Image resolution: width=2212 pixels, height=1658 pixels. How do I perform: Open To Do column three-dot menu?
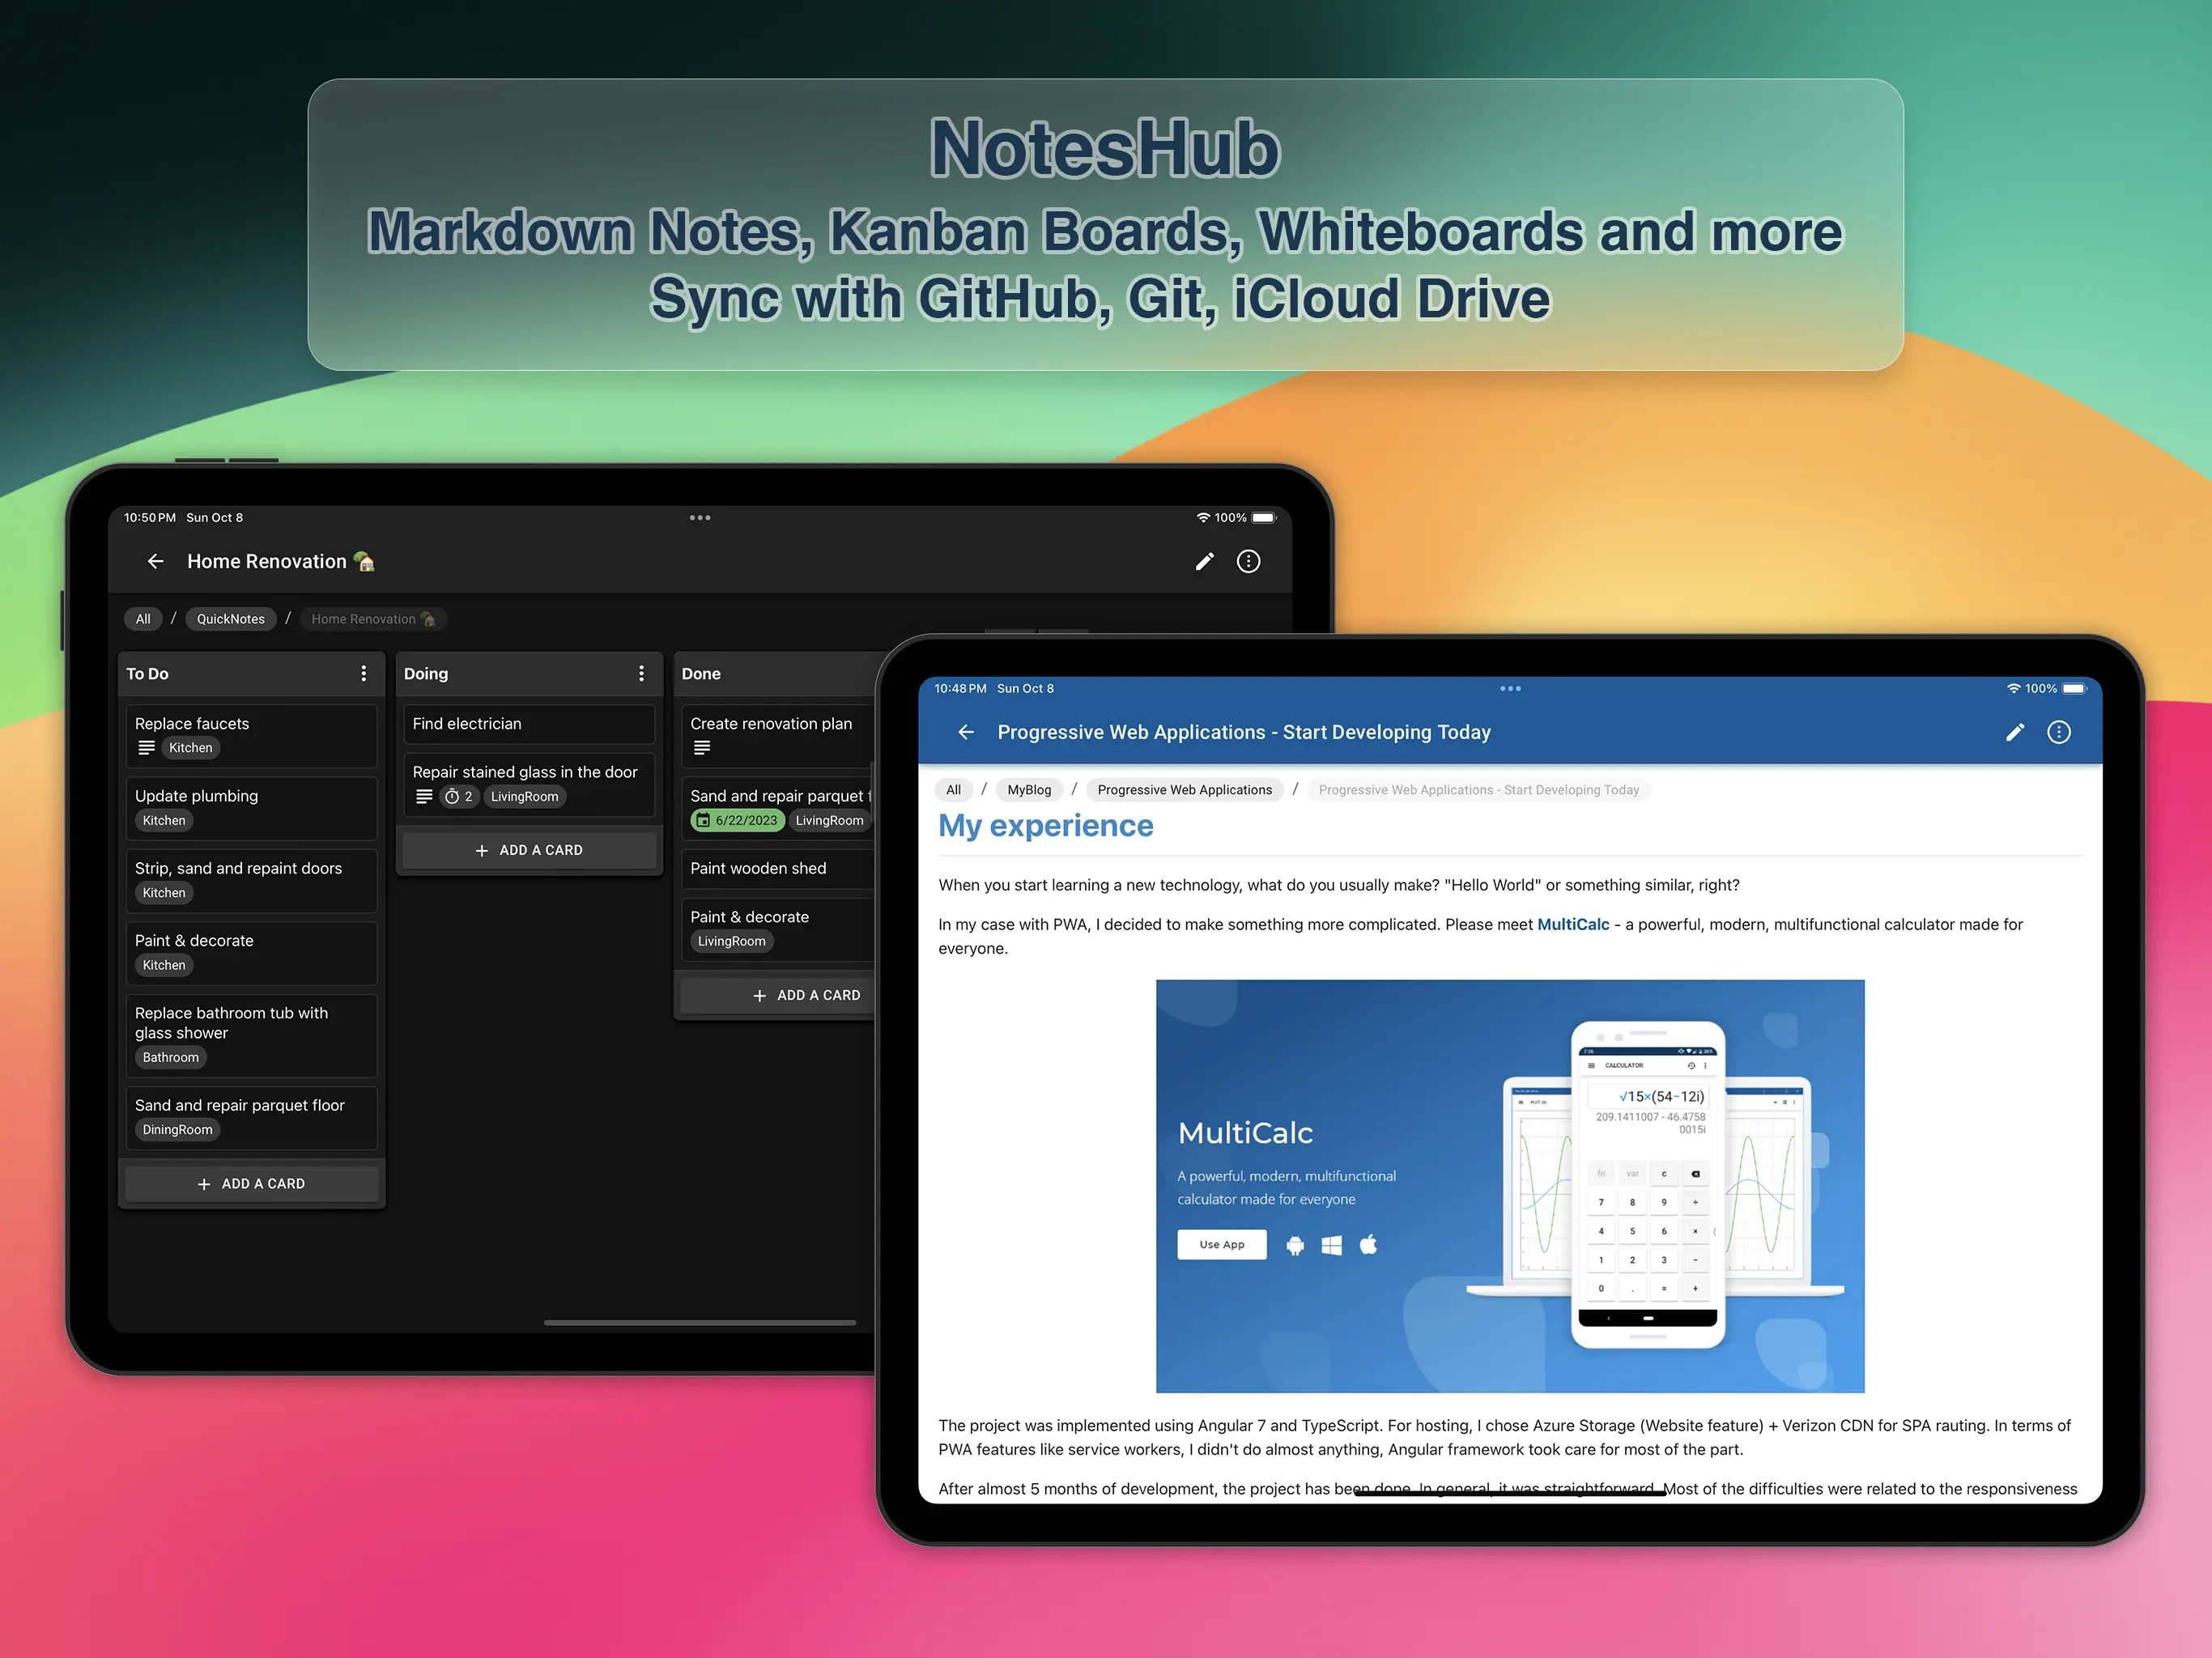[363, 673]
